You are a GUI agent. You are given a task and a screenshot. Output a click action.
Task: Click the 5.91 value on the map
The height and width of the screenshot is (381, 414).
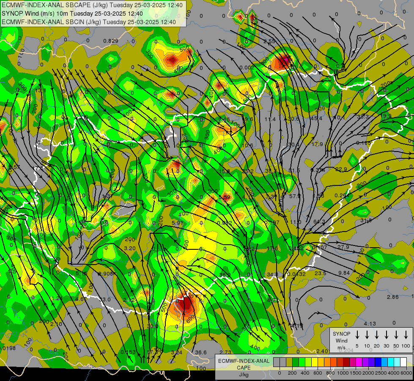coord(178,223)
